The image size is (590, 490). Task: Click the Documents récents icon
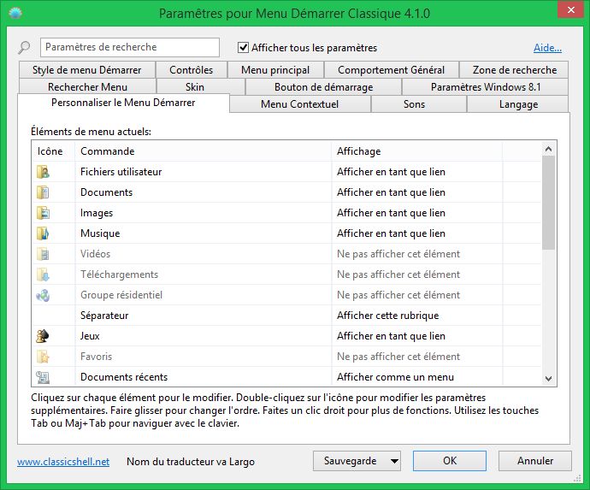44,377
